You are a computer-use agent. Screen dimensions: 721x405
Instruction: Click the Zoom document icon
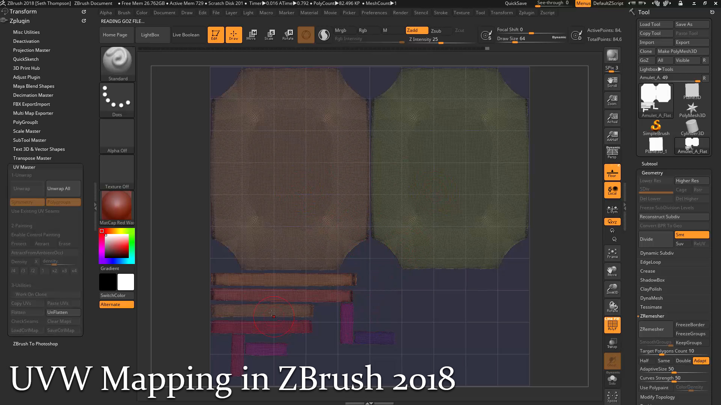[x=612, y=100]
